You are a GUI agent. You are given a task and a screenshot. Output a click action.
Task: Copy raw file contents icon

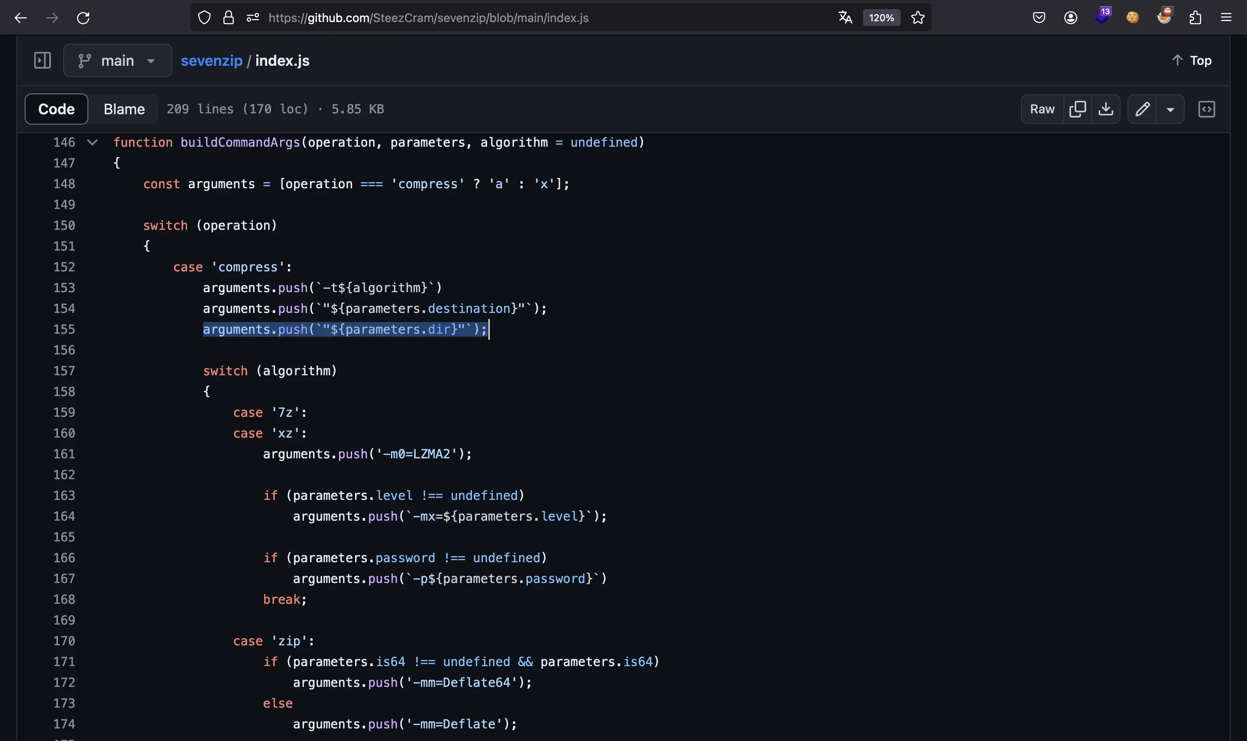[x=1077, y=109]
